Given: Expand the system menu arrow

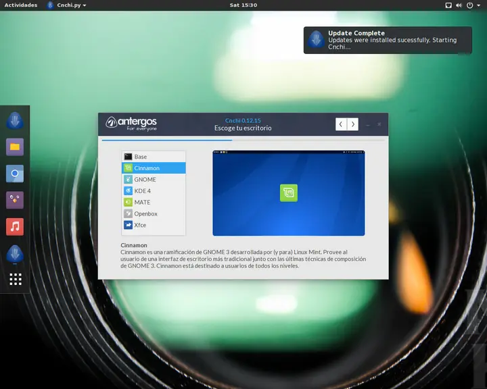Looking at the screenshot, I should 478,5.
